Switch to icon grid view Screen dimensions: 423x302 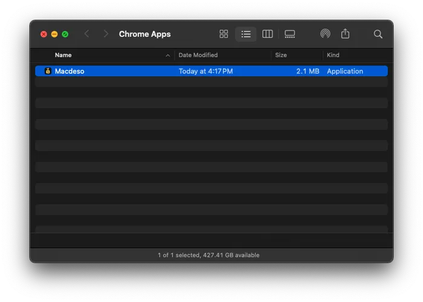tap(224, 34)
